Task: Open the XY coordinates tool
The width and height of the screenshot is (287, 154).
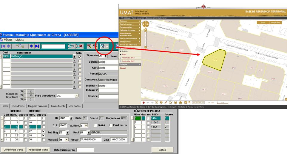Action: (171, 103)
